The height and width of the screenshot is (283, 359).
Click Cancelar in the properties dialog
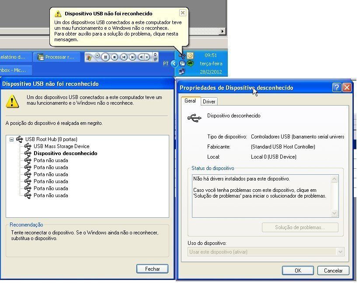pos(333,271)
